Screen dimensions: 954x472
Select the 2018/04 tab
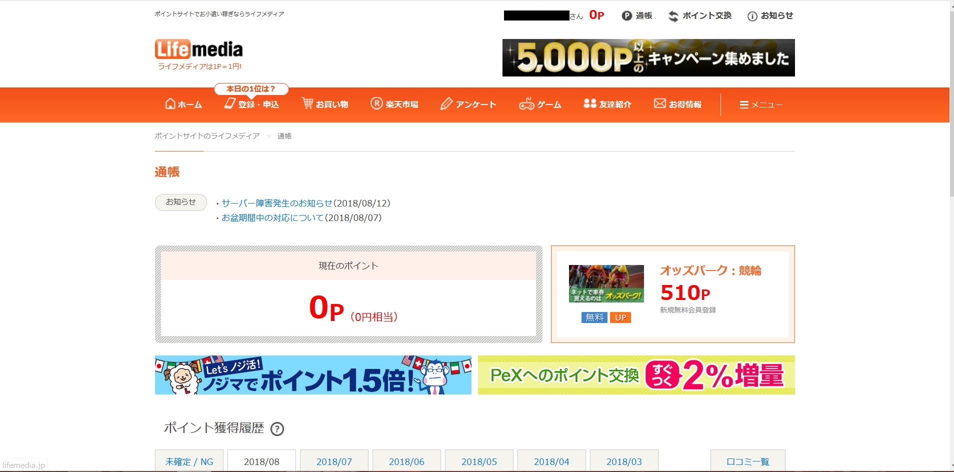[x=551, y=461]
